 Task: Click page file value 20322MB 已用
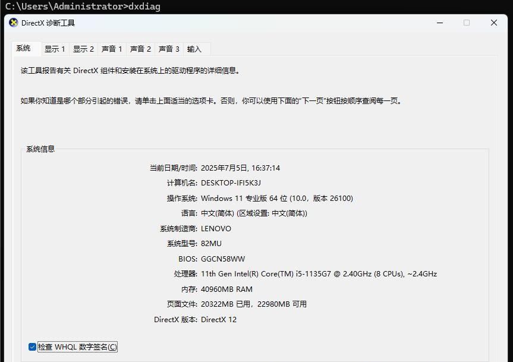pos(226,304)
